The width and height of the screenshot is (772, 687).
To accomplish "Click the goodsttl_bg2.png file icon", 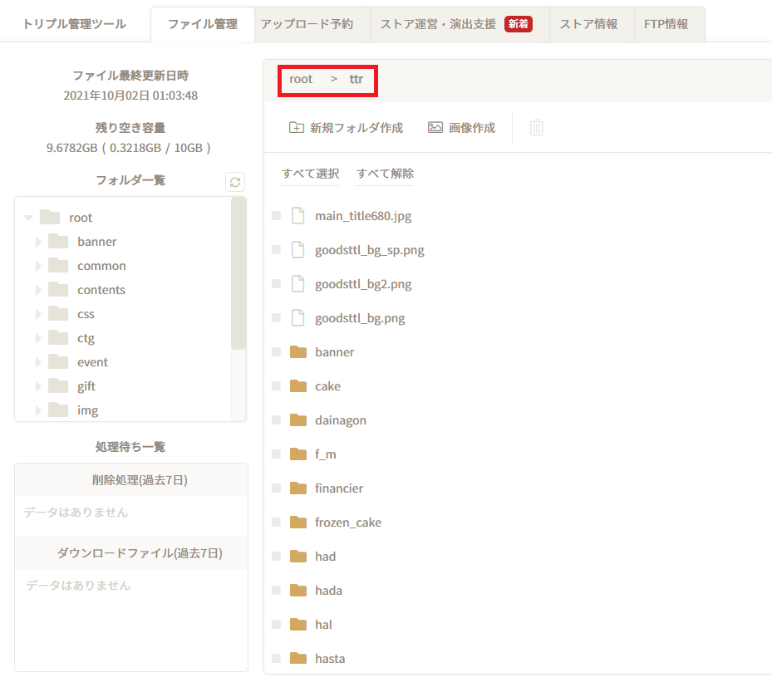I will coord(297,284).
